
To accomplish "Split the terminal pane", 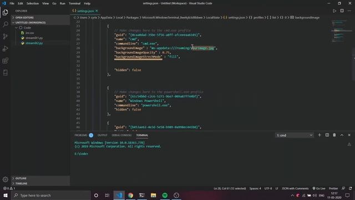I will (x=327, y=135).
